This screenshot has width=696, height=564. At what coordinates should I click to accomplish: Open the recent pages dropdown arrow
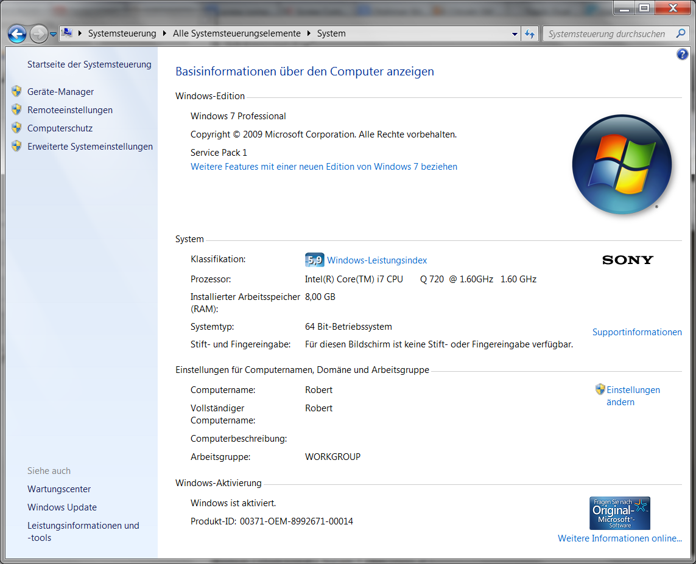[53, 34]
